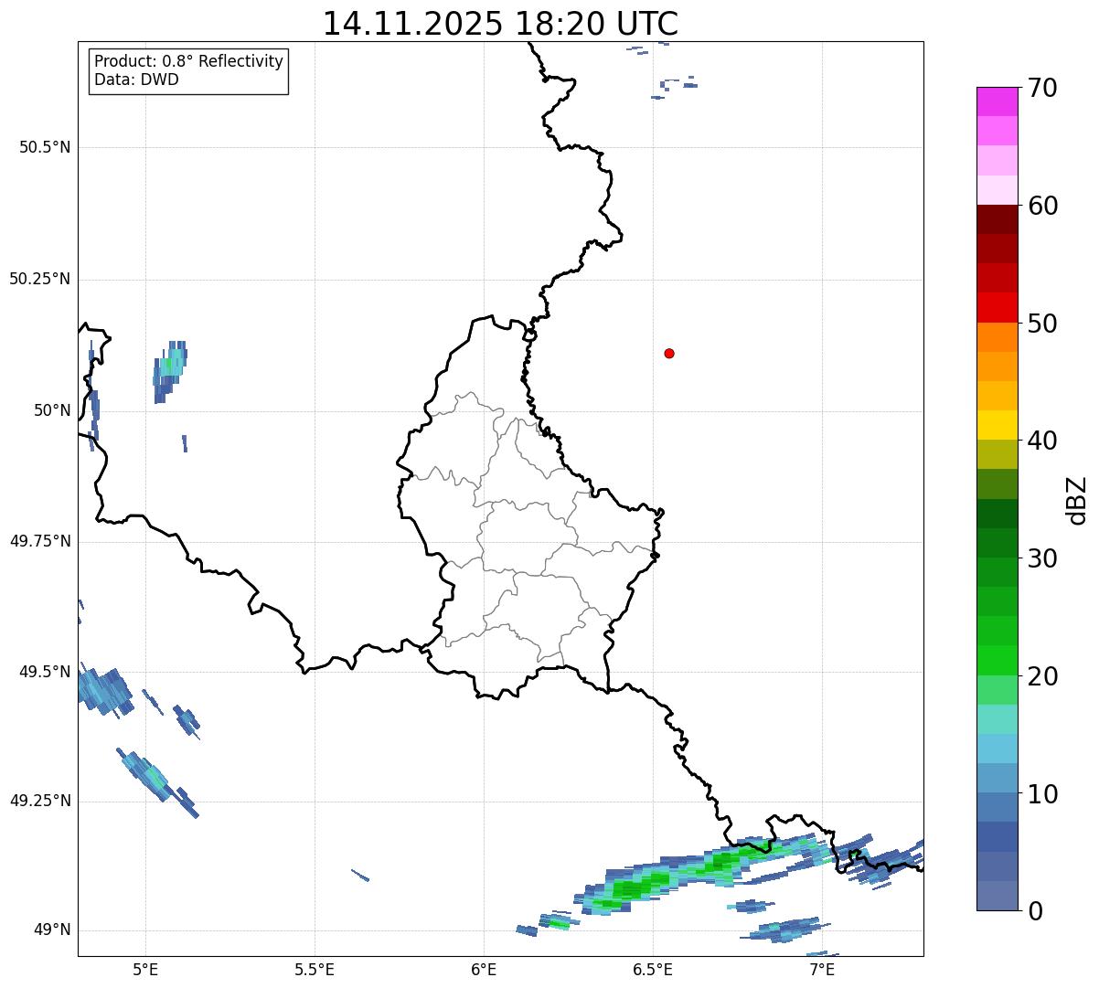This screenshot has width=1099, height=988.
Task: Pick the yellow colorbar segment above 40
Action: tap(997, 425)
